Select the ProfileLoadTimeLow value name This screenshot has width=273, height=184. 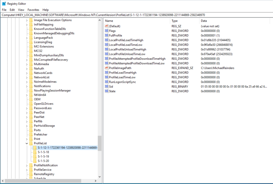(122, 77)
